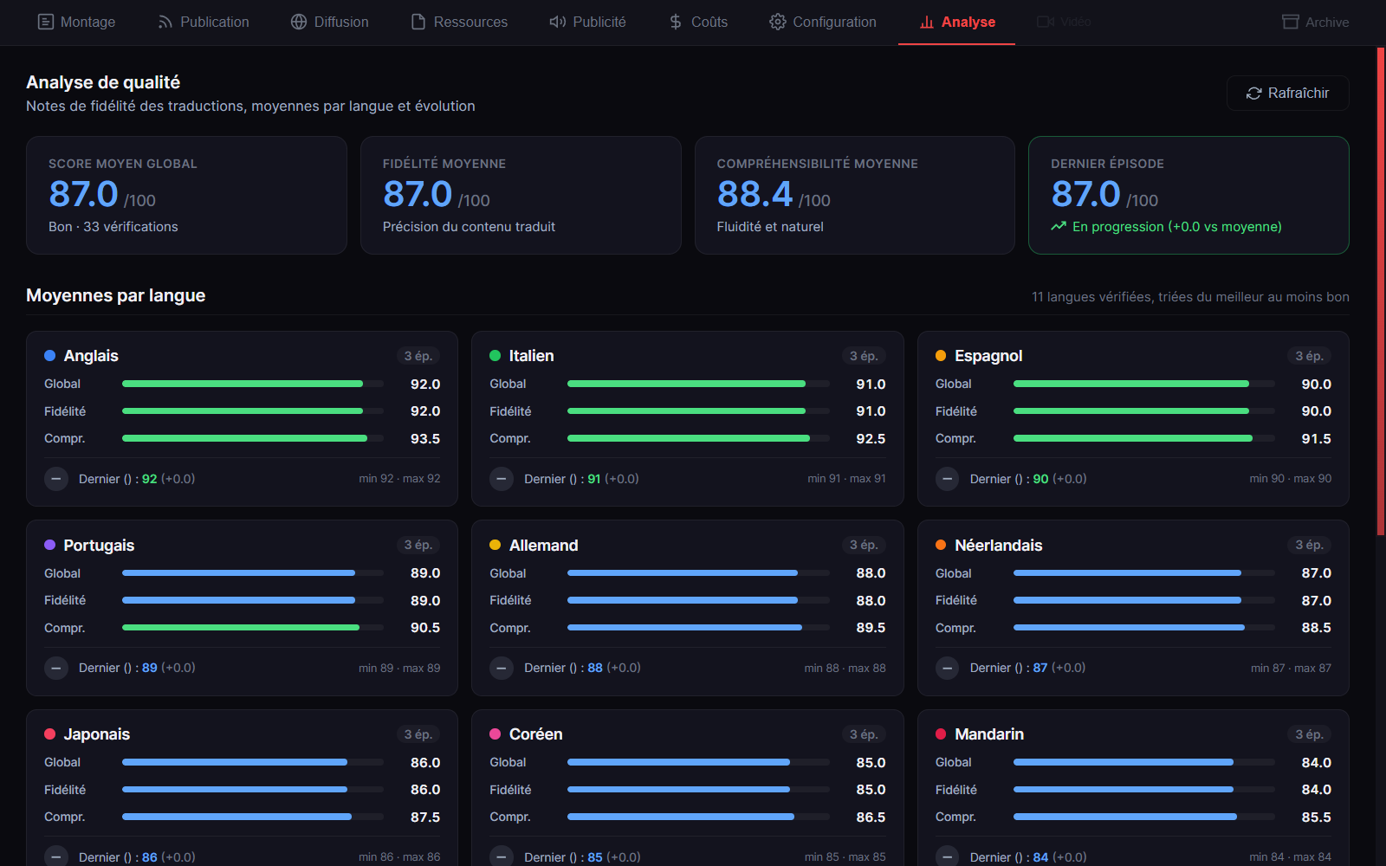This screenshot has width=1386, height=866.
Task: Select the Compréhensibilité moyenne card
Action: (x=855, y=195)
